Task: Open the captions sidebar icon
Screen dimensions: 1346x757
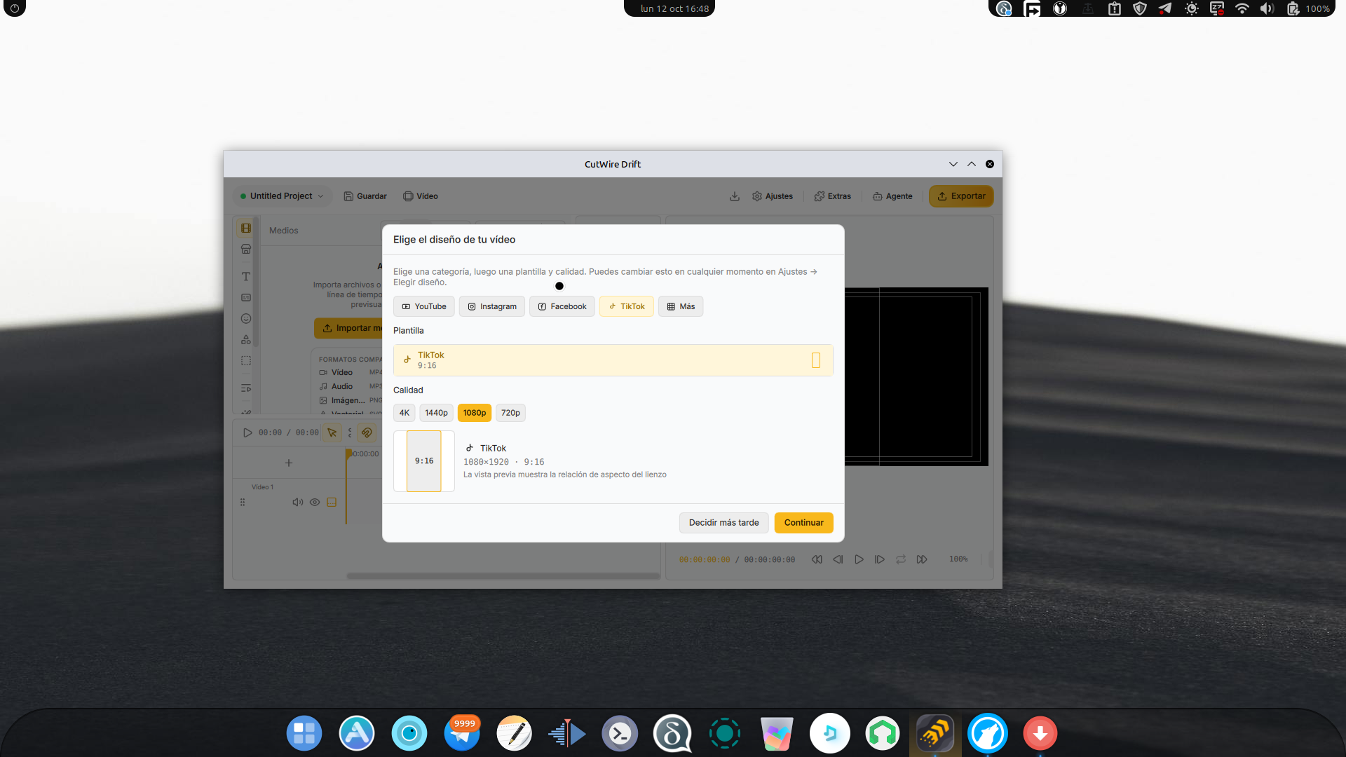Action: pyautogui.click(x=246, y=298)
